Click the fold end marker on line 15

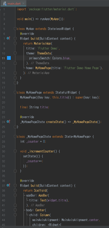15,78
